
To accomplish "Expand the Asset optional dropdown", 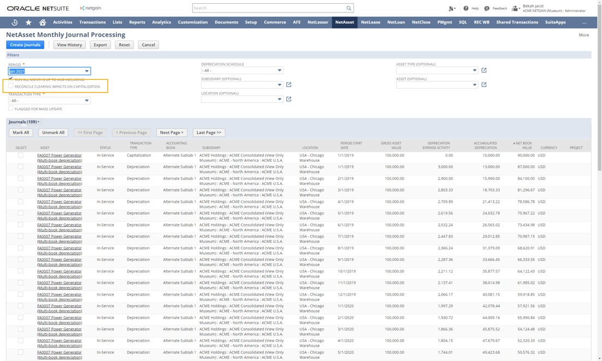I will tap(437, 85).
